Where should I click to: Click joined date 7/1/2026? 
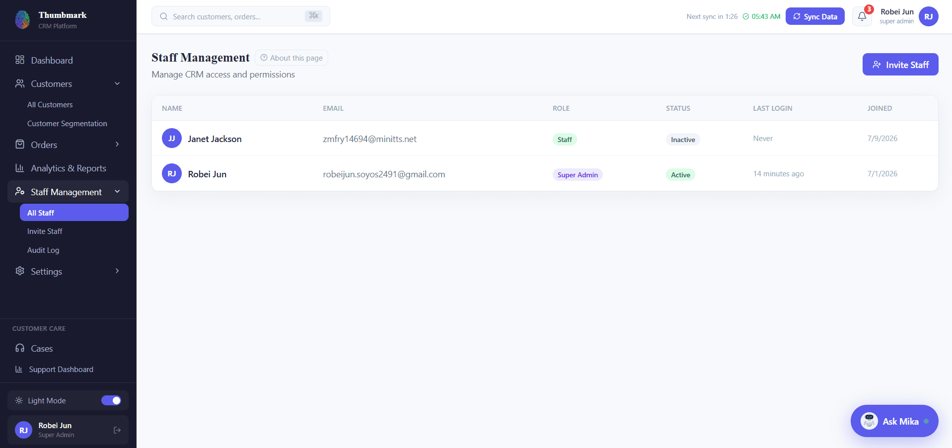click(882, 174)
